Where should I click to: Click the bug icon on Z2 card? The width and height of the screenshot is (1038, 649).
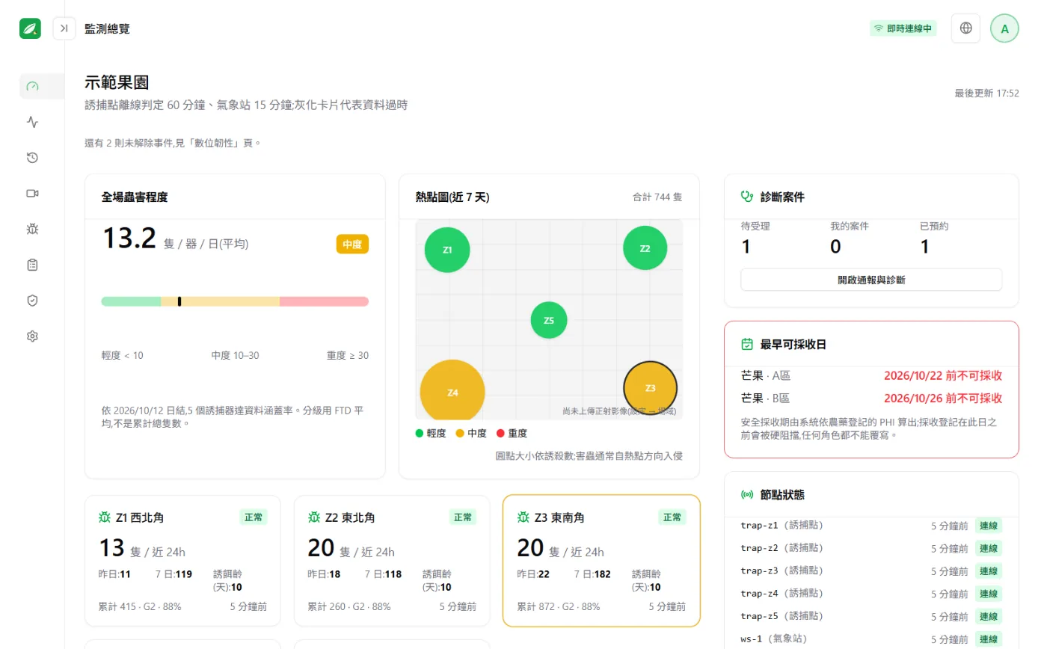click(314, 517)
